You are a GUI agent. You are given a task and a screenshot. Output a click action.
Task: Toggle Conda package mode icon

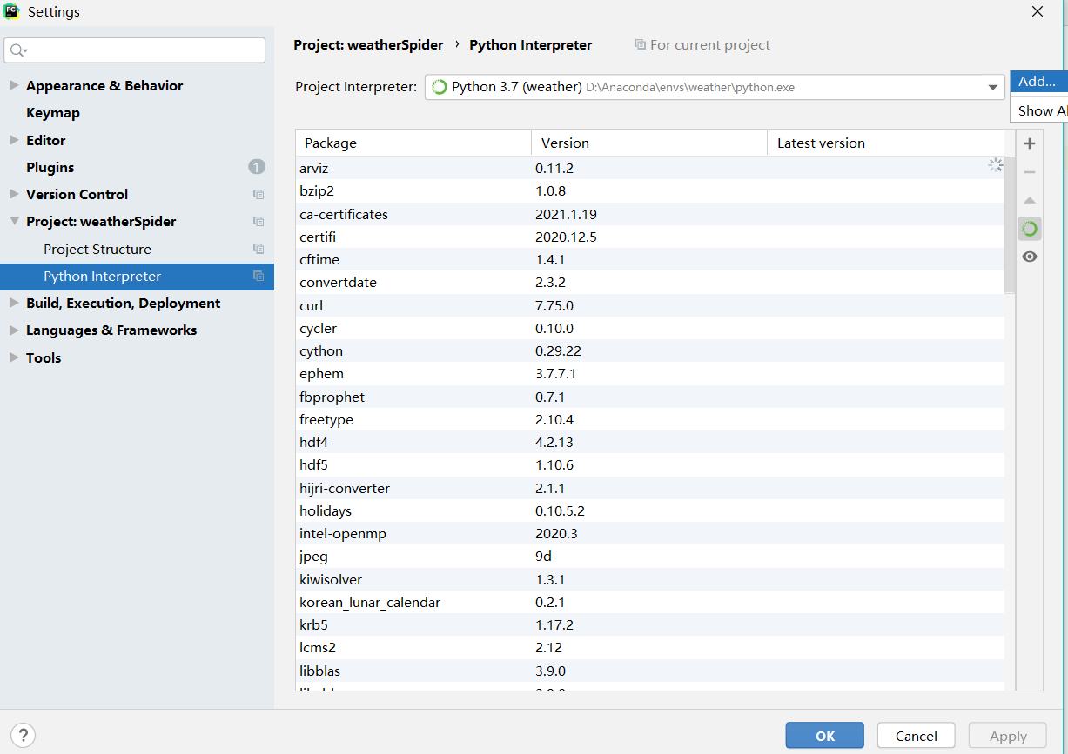pyautogui.click(x=1030, y=228)
